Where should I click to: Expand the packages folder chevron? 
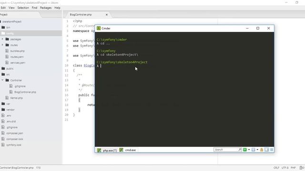pyautogui.click(x=2, y=39)
